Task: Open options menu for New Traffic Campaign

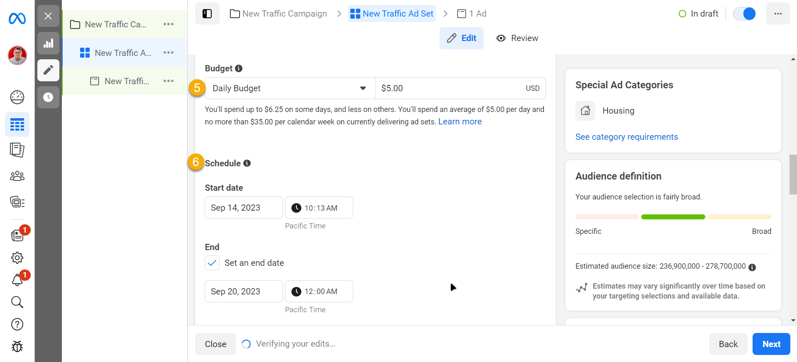Action: [x=168, y=24]
